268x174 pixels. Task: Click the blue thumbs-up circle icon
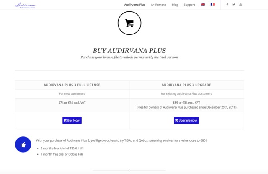[23, 145]
